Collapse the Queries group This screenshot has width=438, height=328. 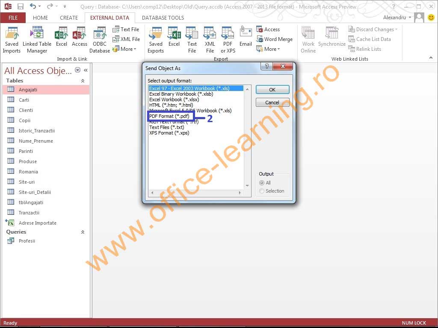coord(83,232)
